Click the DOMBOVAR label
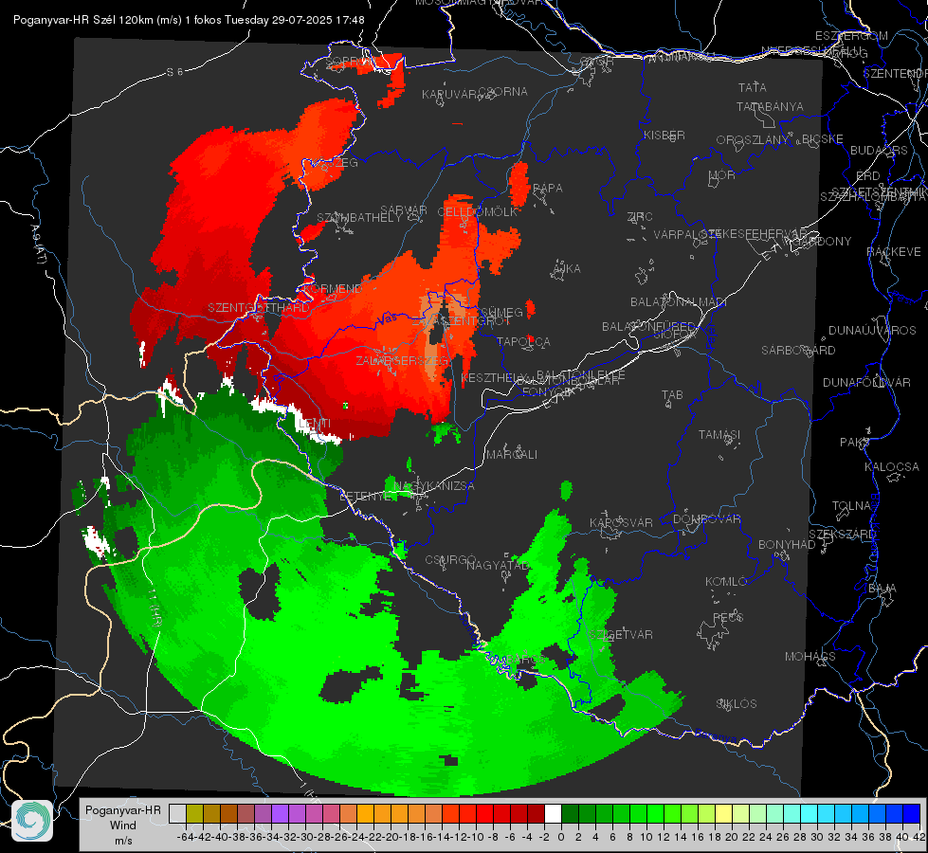Screen dimensions: 928x853 [x=706, y=519]
